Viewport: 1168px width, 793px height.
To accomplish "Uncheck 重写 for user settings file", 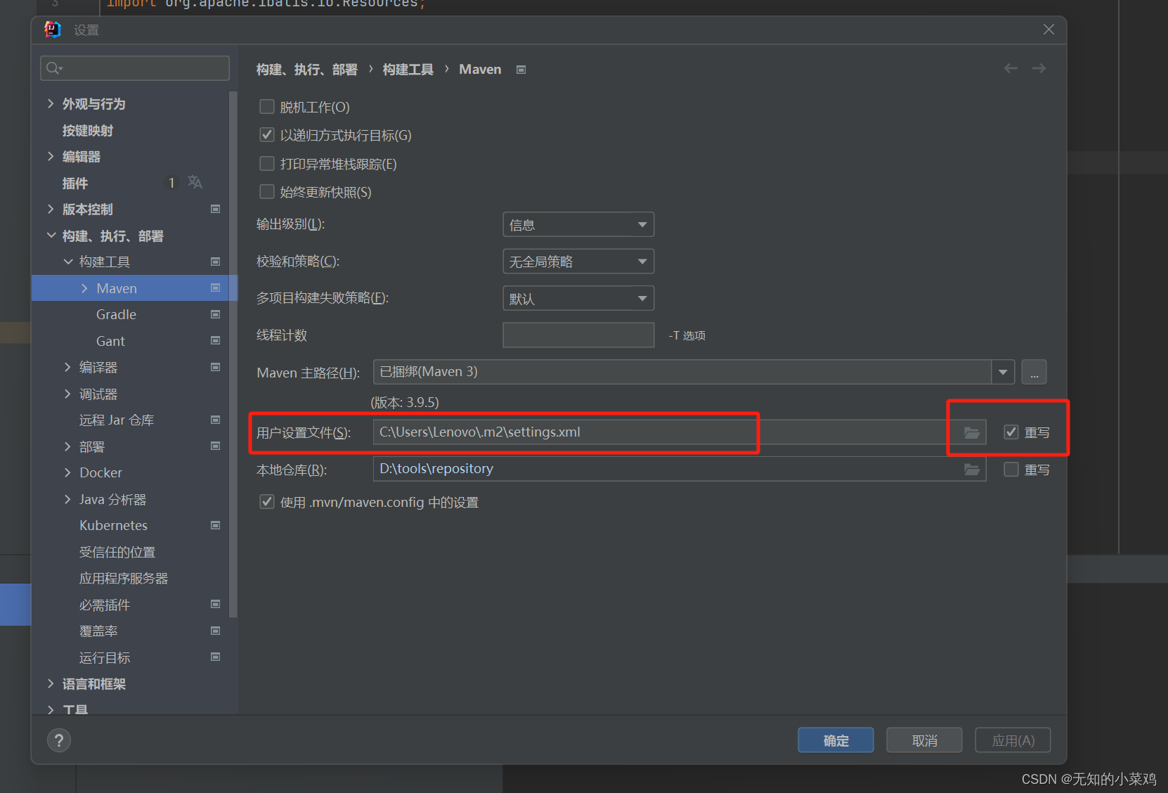I will click(x=1011, y=432).
